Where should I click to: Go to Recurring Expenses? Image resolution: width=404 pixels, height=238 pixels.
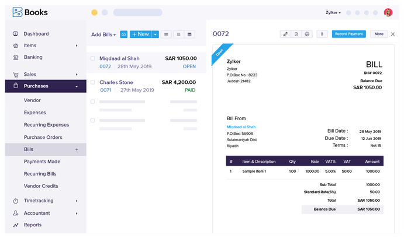pos(46,125)
